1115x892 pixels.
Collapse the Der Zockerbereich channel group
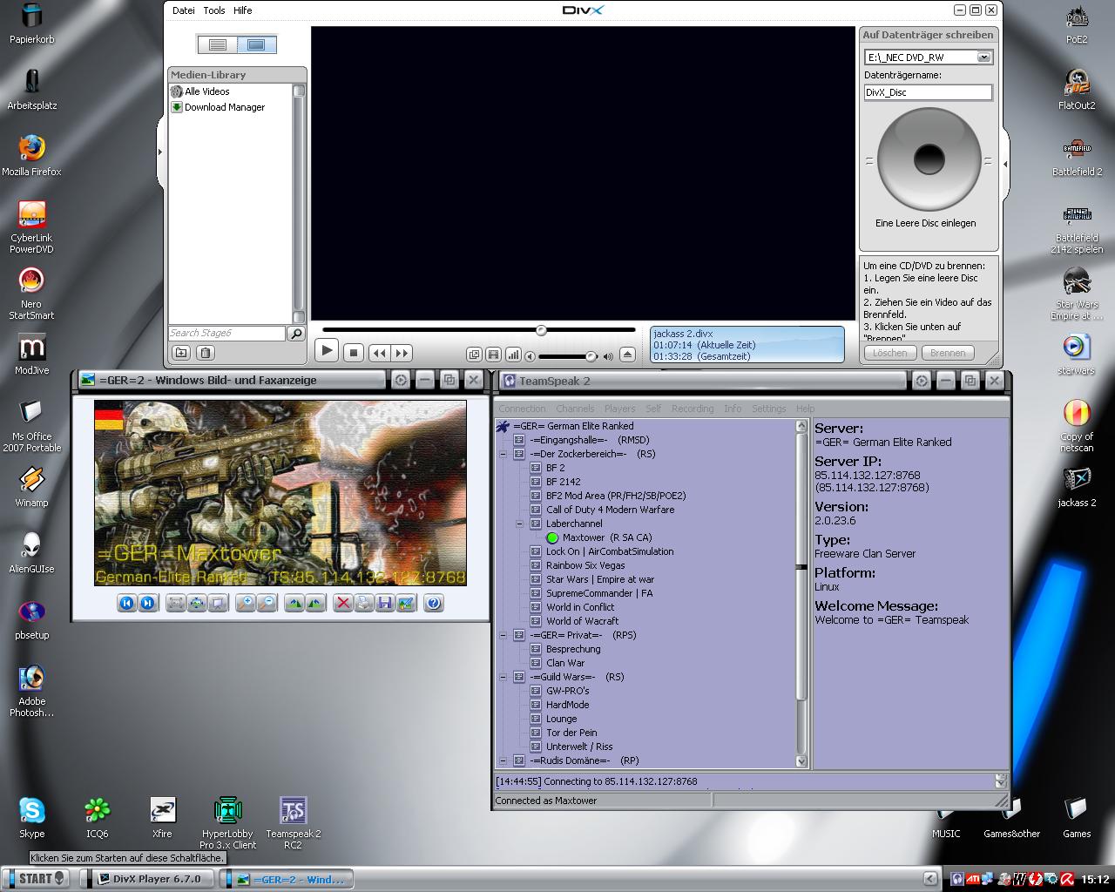(503, 454)
